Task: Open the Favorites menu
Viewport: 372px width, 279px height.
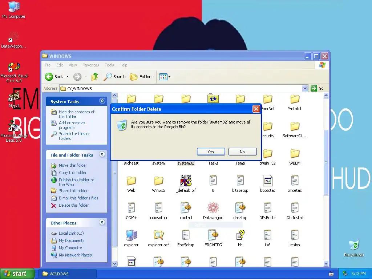Action: click(90, 65)
